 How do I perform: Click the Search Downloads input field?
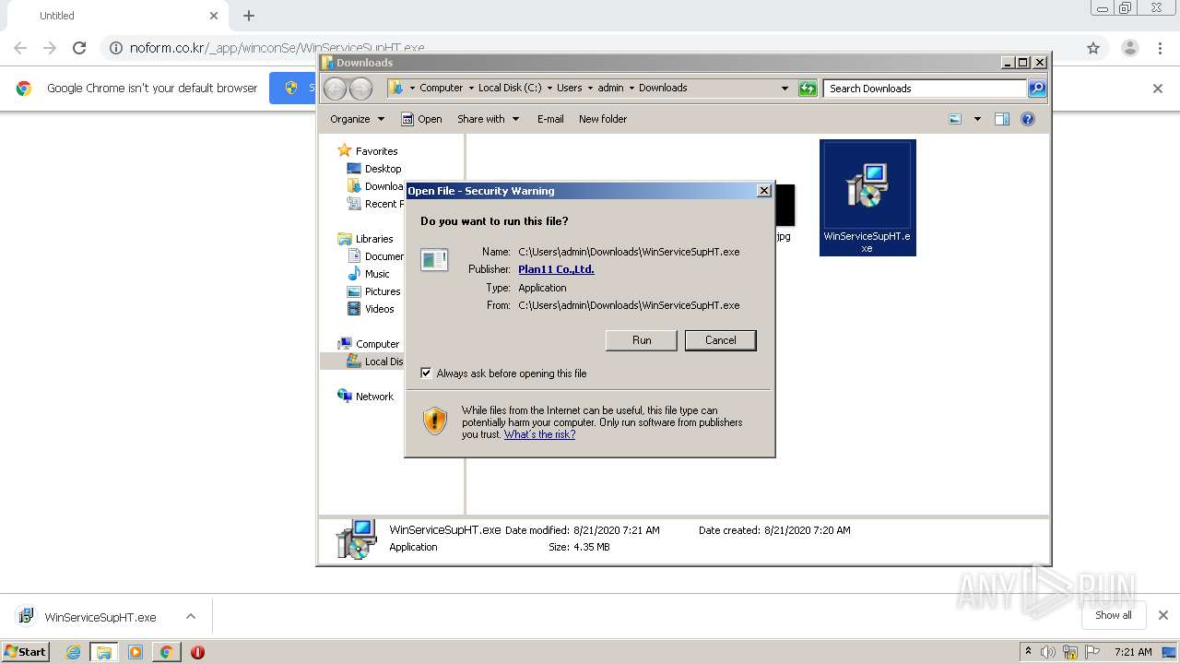[x=924, y=89]
